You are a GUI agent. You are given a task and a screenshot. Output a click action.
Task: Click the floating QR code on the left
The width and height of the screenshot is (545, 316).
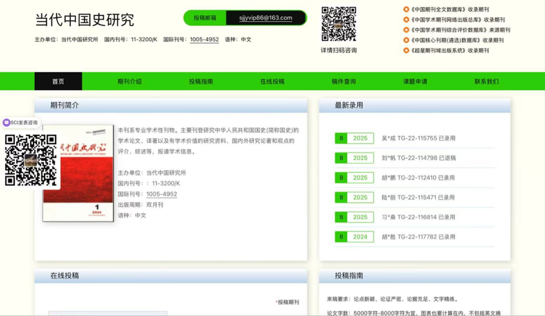[30, 160]
